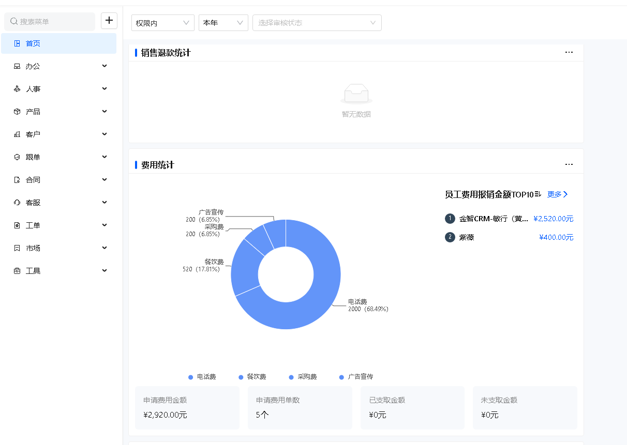Open the 权限内 dropdown
This screenshot has height=445, width=627.
(x=163, y=23)
